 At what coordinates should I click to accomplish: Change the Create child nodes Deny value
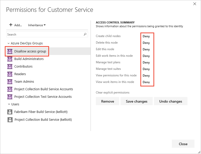146,36
